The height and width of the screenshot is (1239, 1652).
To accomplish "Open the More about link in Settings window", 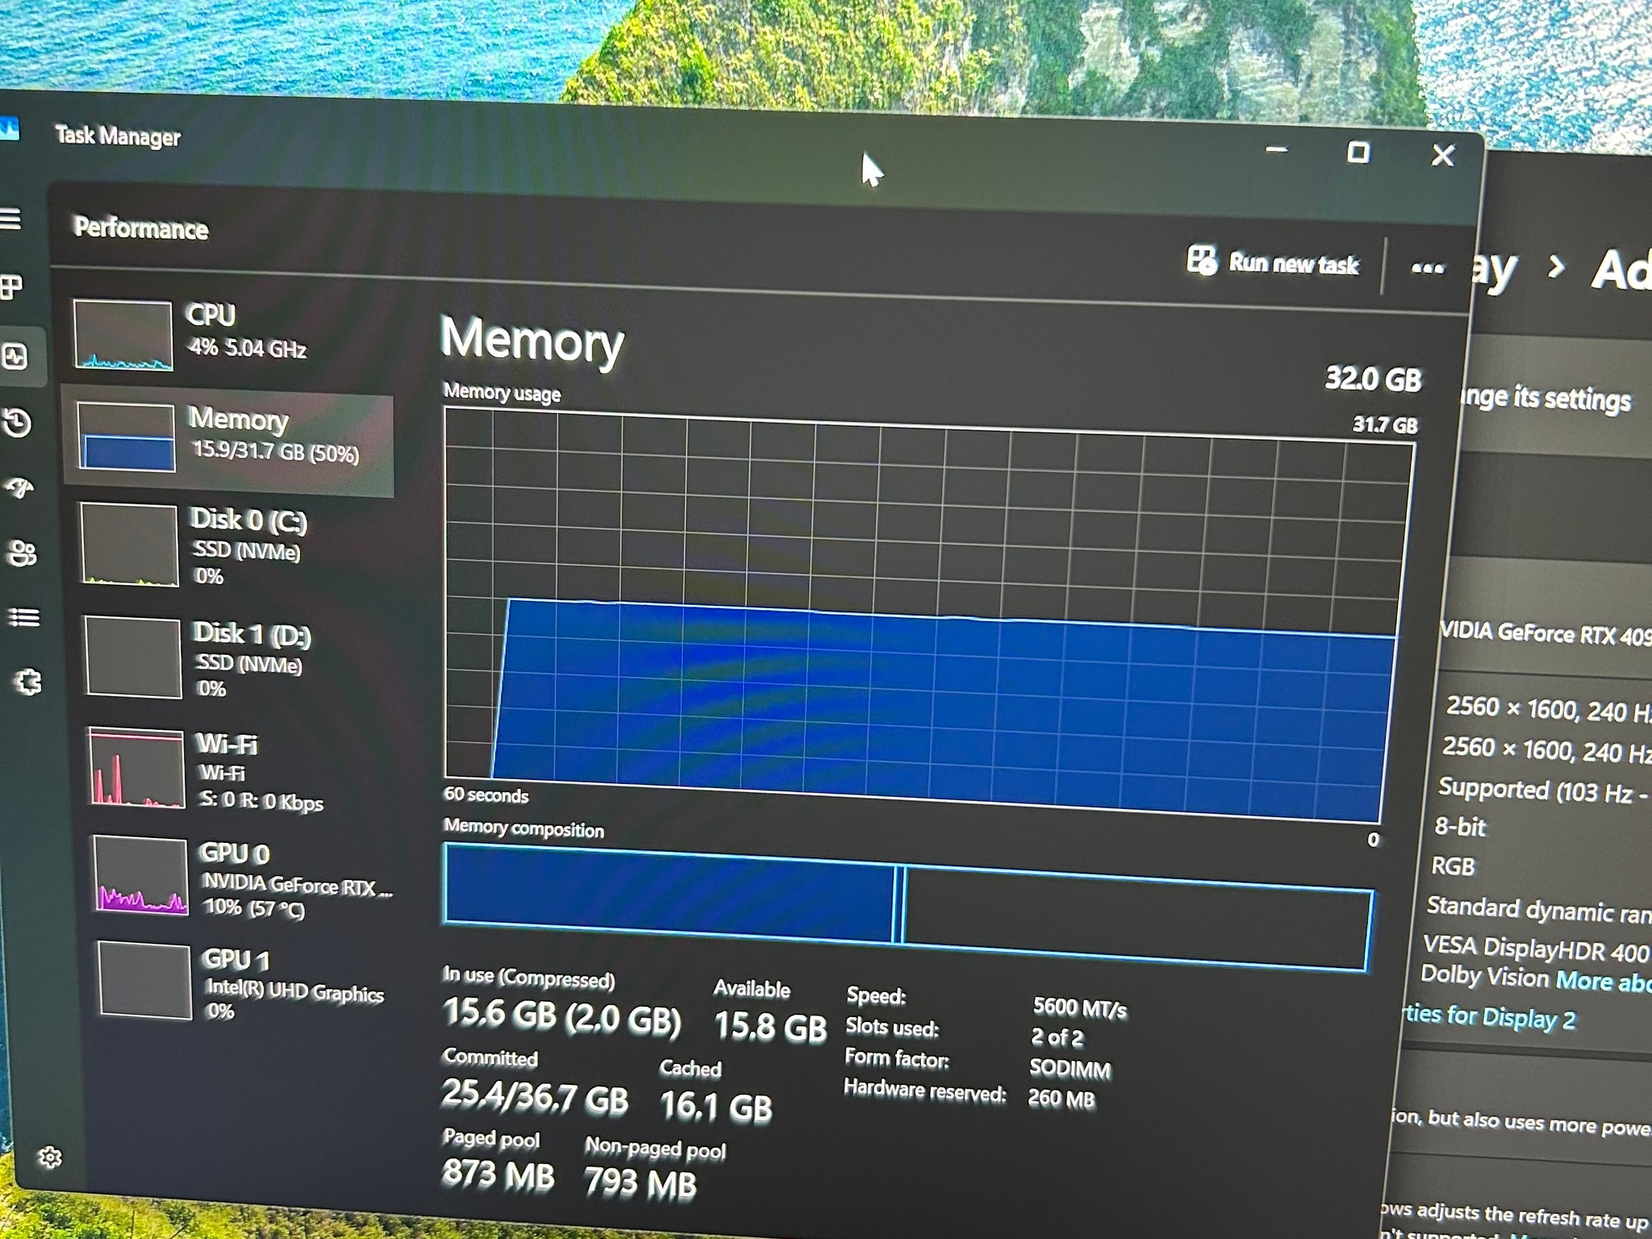I will [1604, 981].
